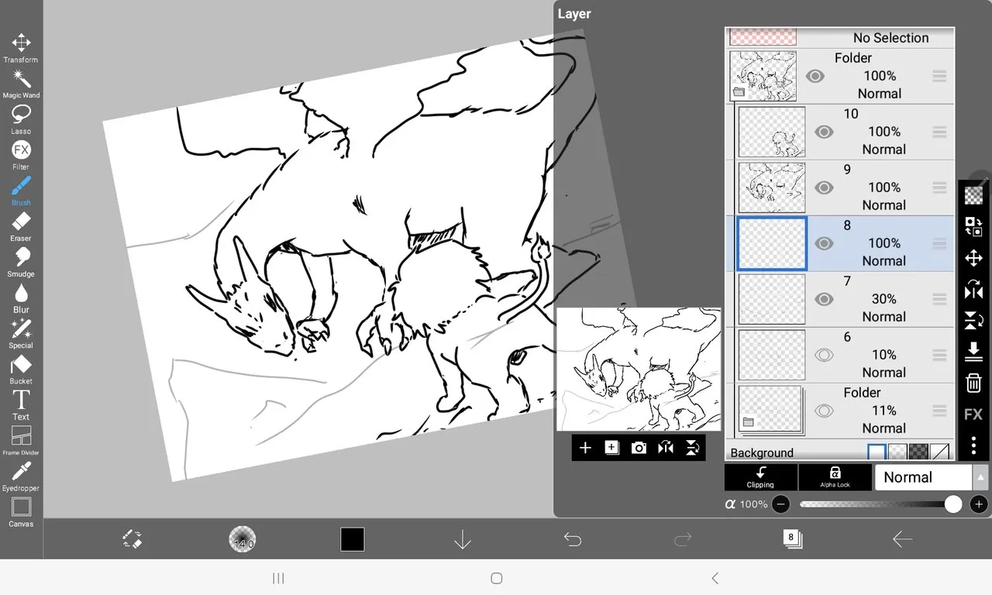
Task: Open layer FX in the right sidebar
Action: coord(973,414)
